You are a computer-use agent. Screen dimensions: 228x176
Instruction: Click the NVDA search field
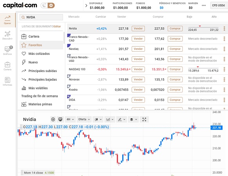click(41, 17)
